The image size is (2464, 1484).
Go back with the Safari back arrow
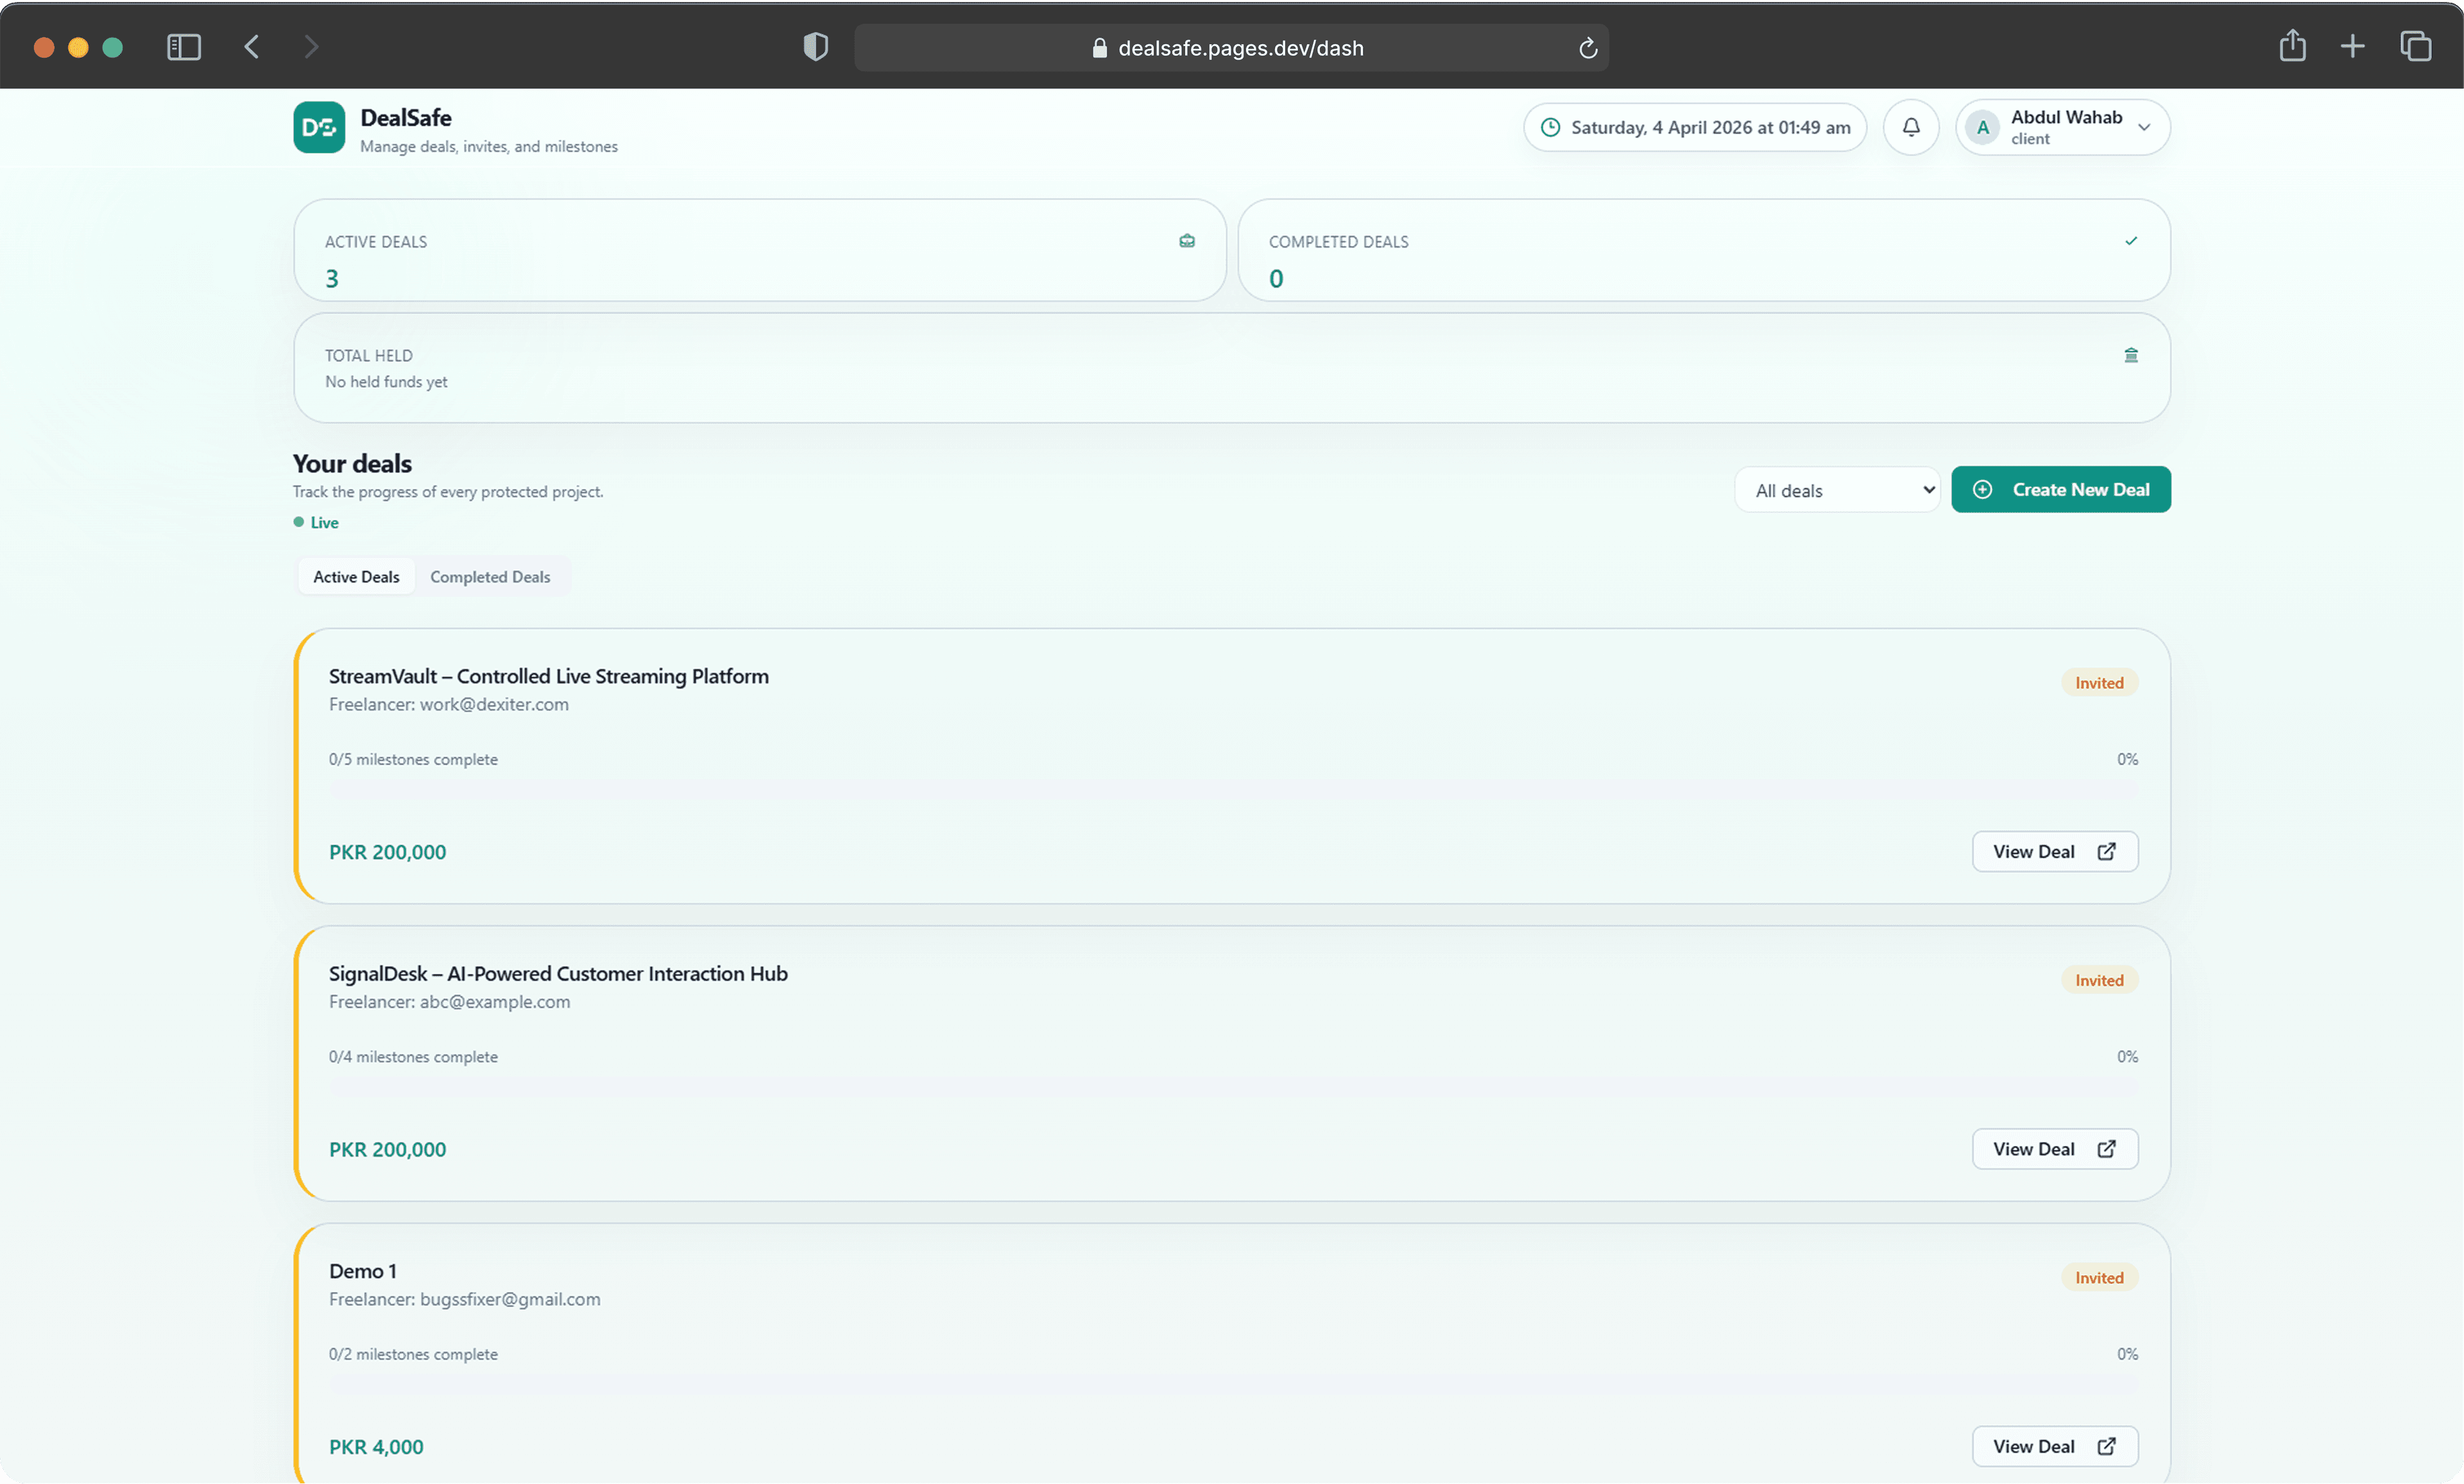click(x=252, y=47)
